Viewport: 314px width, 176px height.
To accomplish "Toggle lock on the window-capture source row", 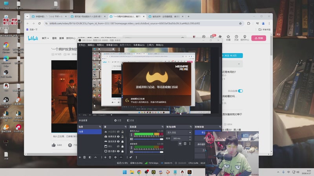I will pyautogui.click(x=122, y=146).
